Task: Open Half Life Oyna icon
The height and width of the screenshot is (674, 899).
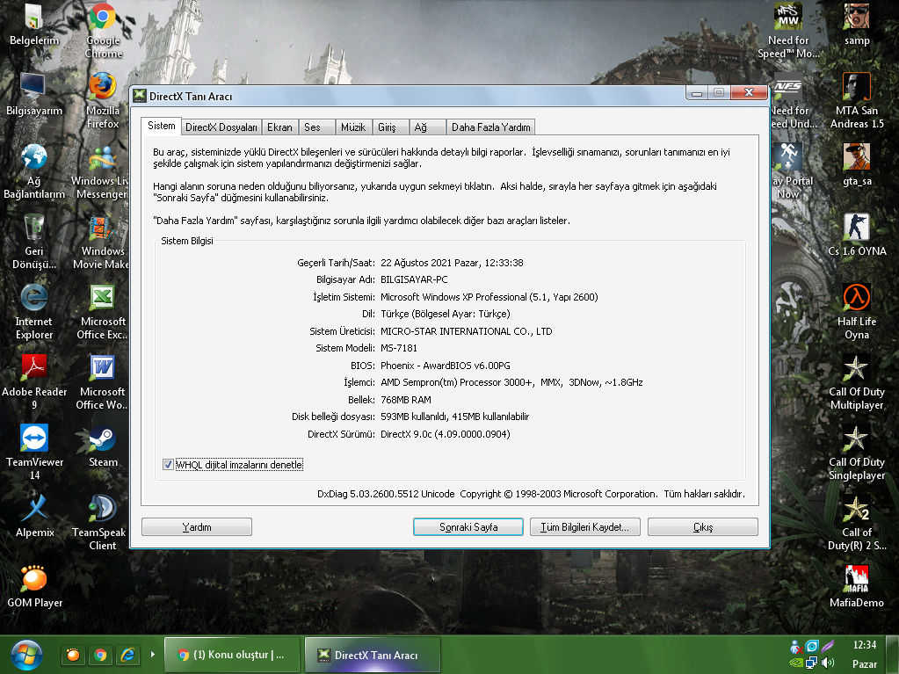Action: [857, 312]
